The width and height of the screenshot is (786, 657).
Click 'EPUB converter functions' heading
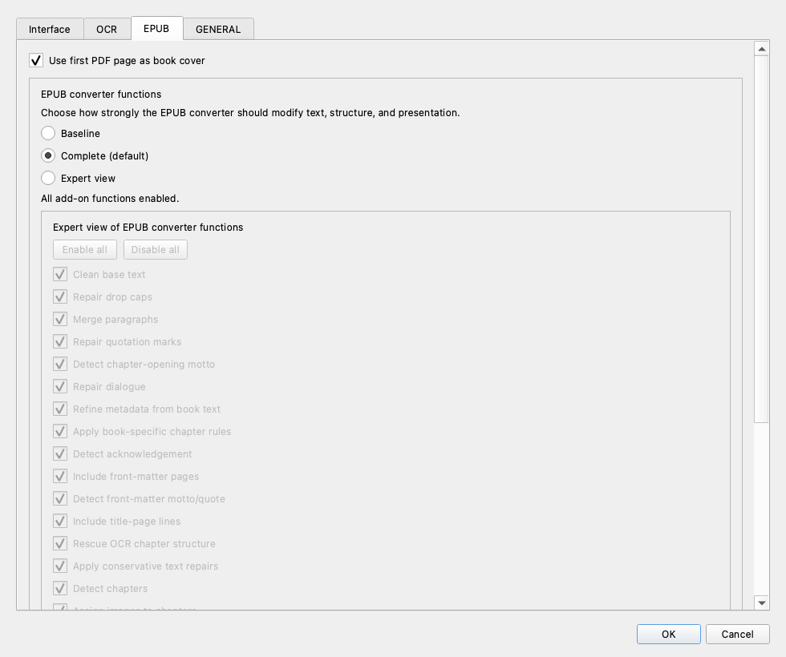click(101, 95)
